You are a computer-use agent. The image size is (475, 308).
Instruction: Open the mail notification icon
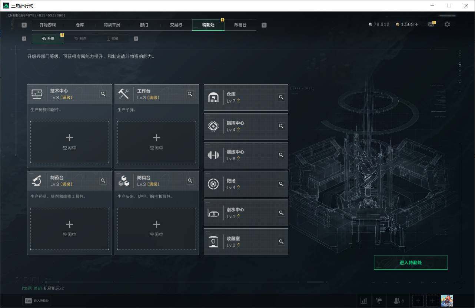pyautogui.click(x=431, y=24)
